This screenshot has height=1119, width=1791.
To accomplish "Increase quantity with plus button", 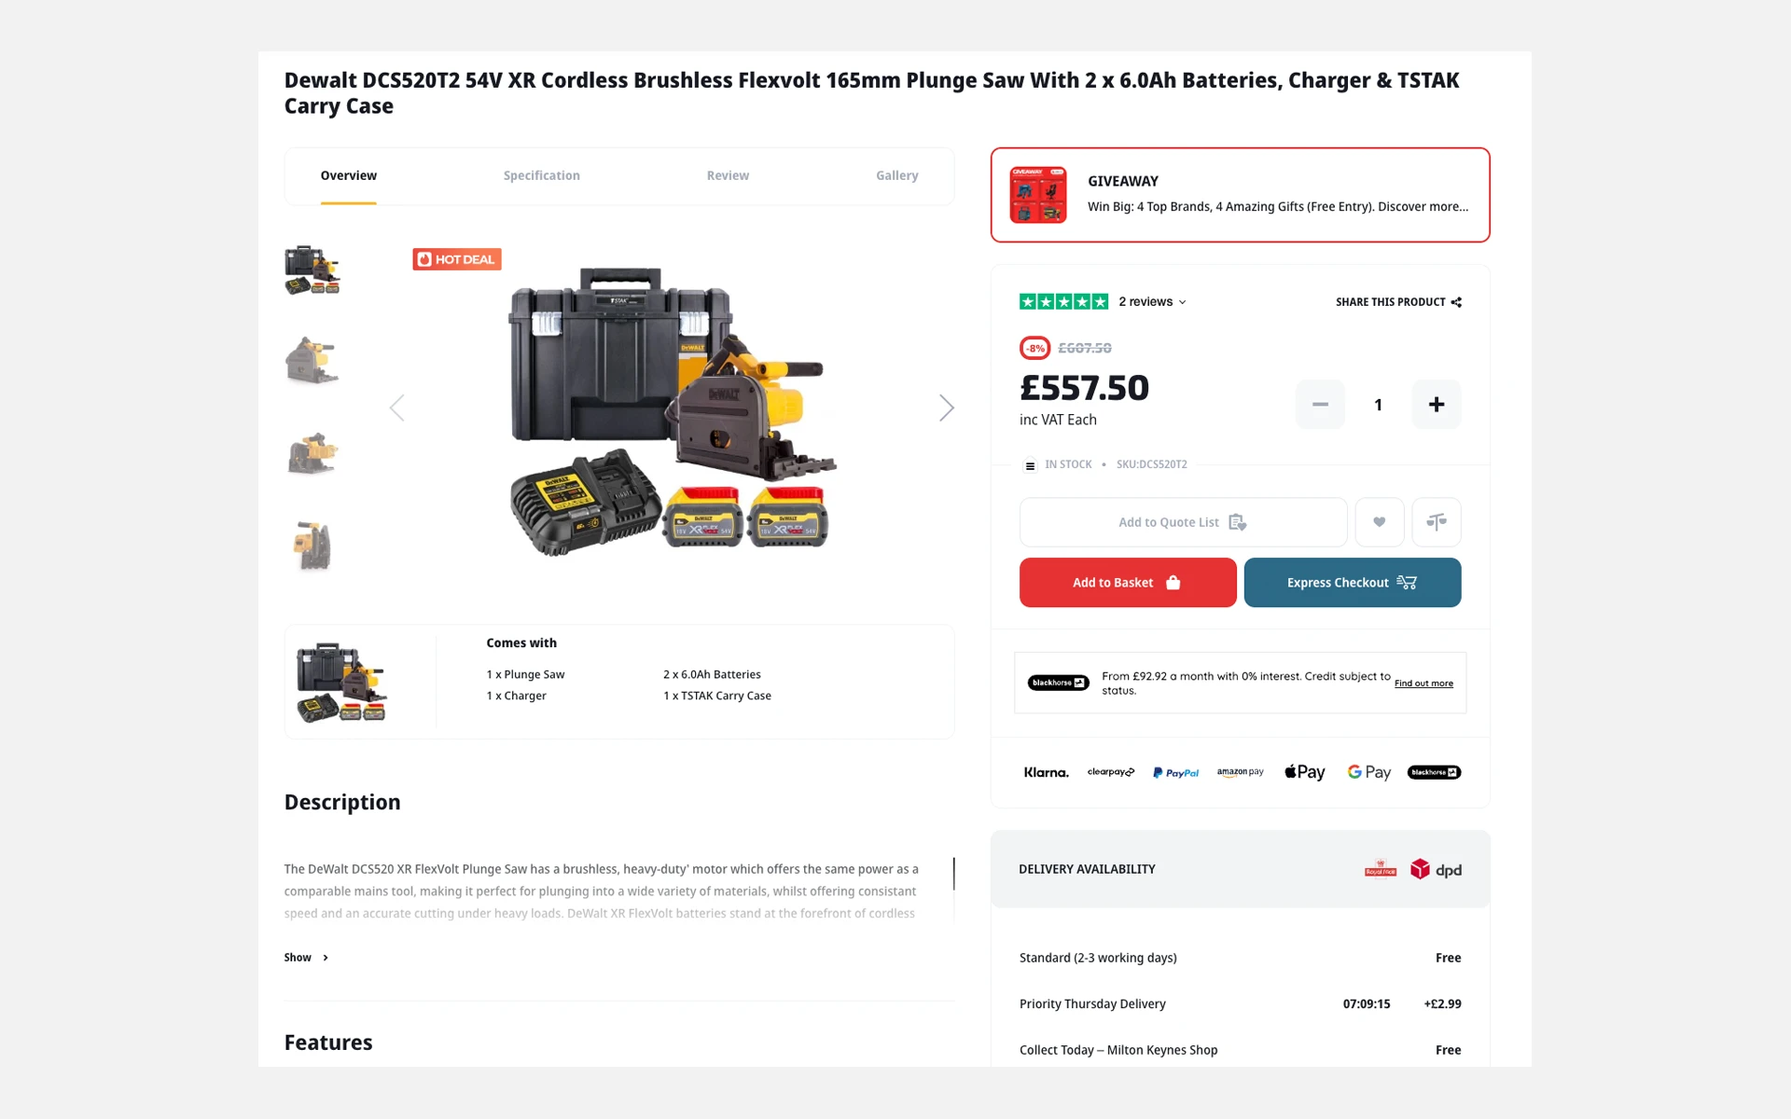I will pos(1437,405).
